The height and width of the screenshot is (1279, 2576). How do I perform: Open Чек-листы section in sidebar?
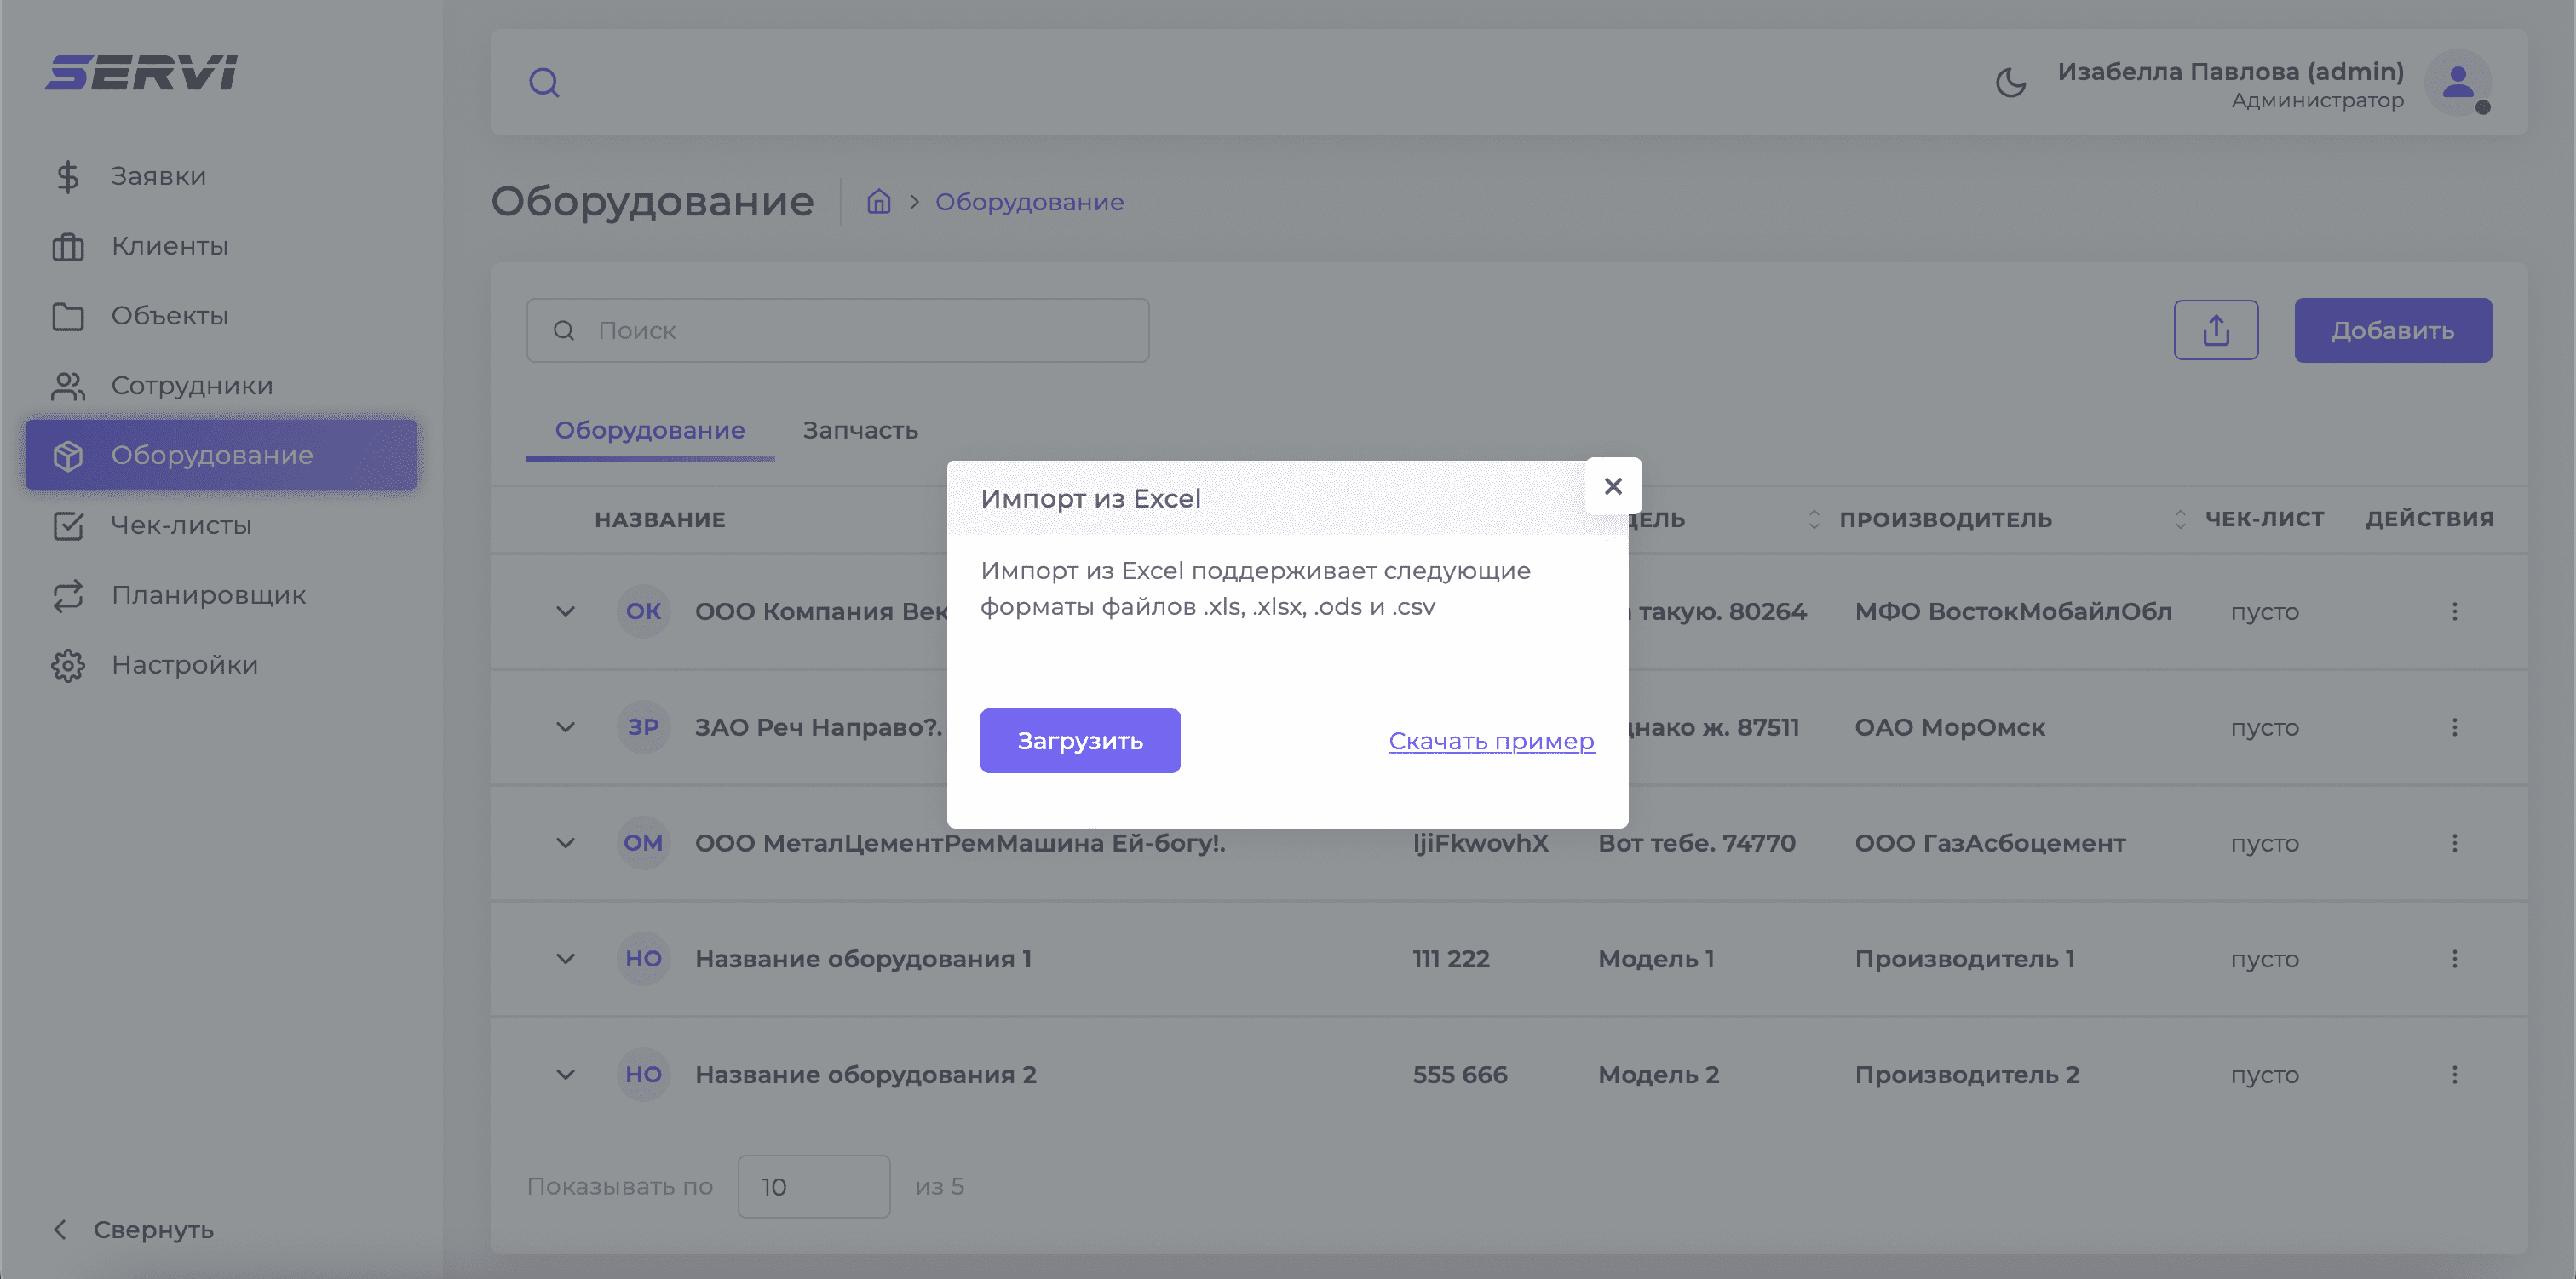click(x=180, y=525)
